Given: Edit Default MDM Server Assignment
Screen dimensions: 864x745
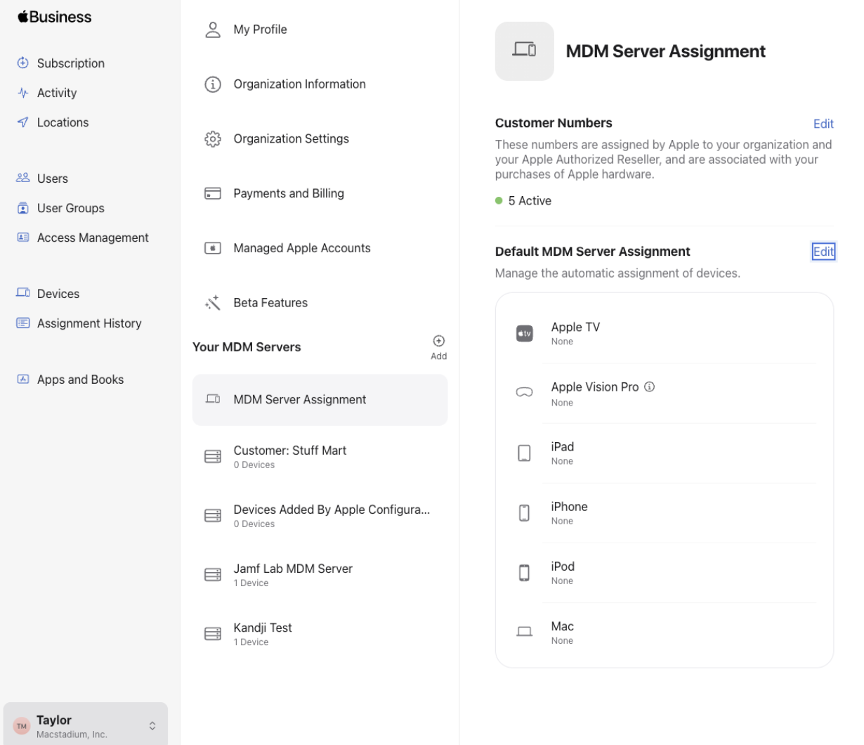Looking at the screenshot, I should [x=823, y=252].
